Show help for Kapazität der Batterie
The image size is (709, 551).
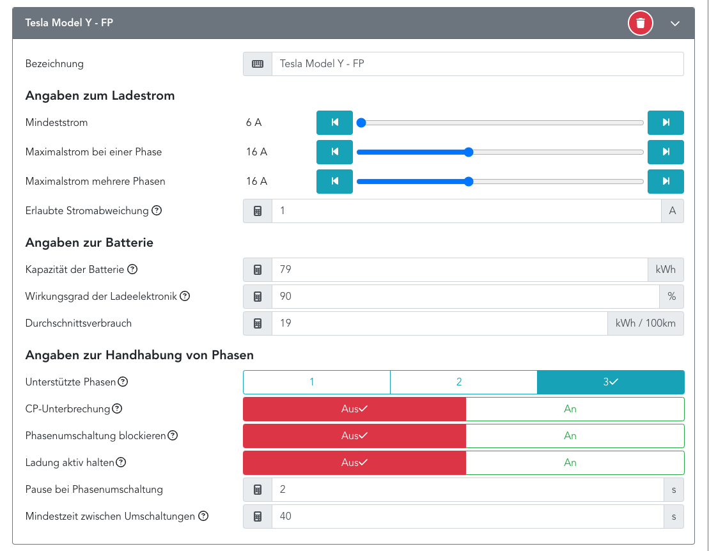pyautogui.click(x=132, y=269)
